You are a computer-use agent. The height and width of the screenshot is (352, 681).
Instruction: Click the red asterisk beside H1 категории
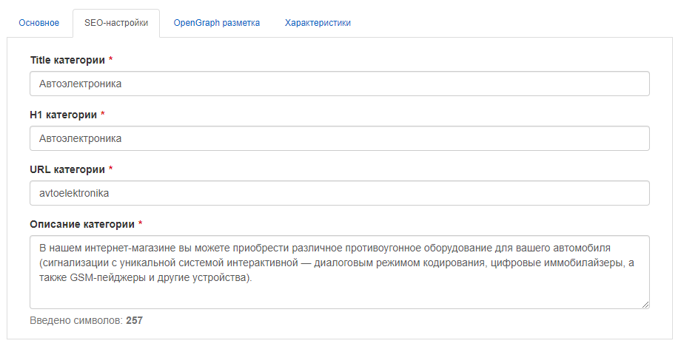[103, 114]
